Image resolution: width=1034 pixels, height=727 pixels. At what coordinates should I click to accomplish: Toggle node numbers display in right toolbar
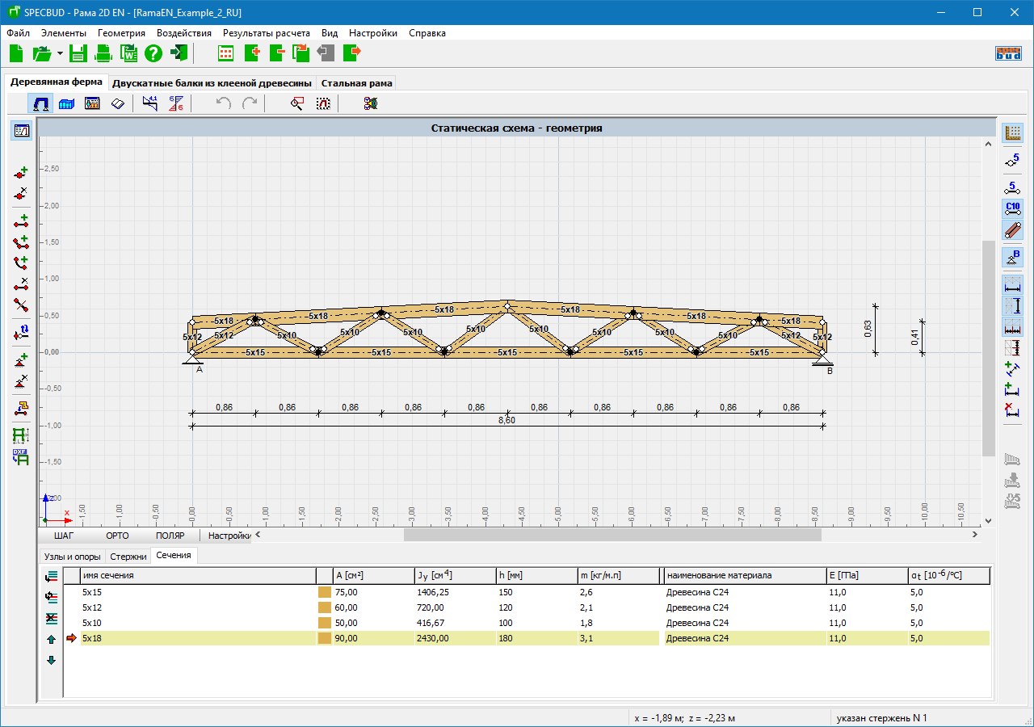[x=1012, y=162]
